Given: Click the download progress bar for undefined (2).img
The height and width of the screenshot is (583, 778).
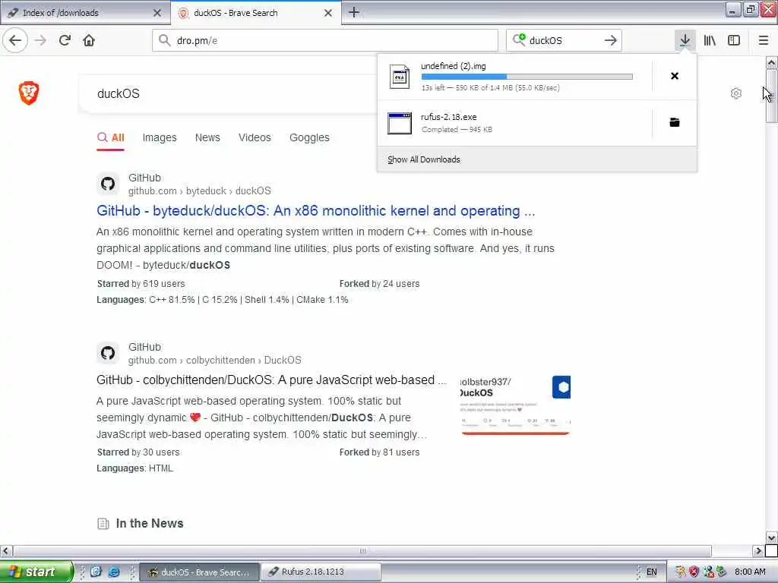Looking at the screenshot, I should tap(527, 77).
